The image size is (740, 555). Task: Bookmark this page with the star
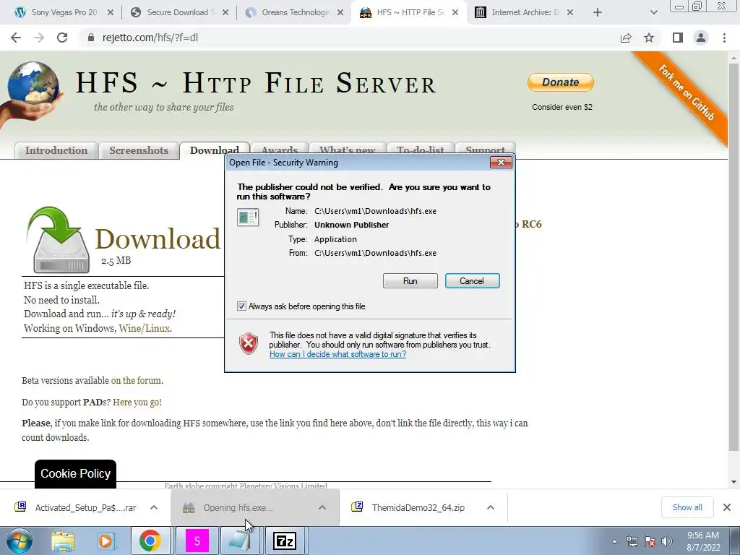(x=649, y=38)
